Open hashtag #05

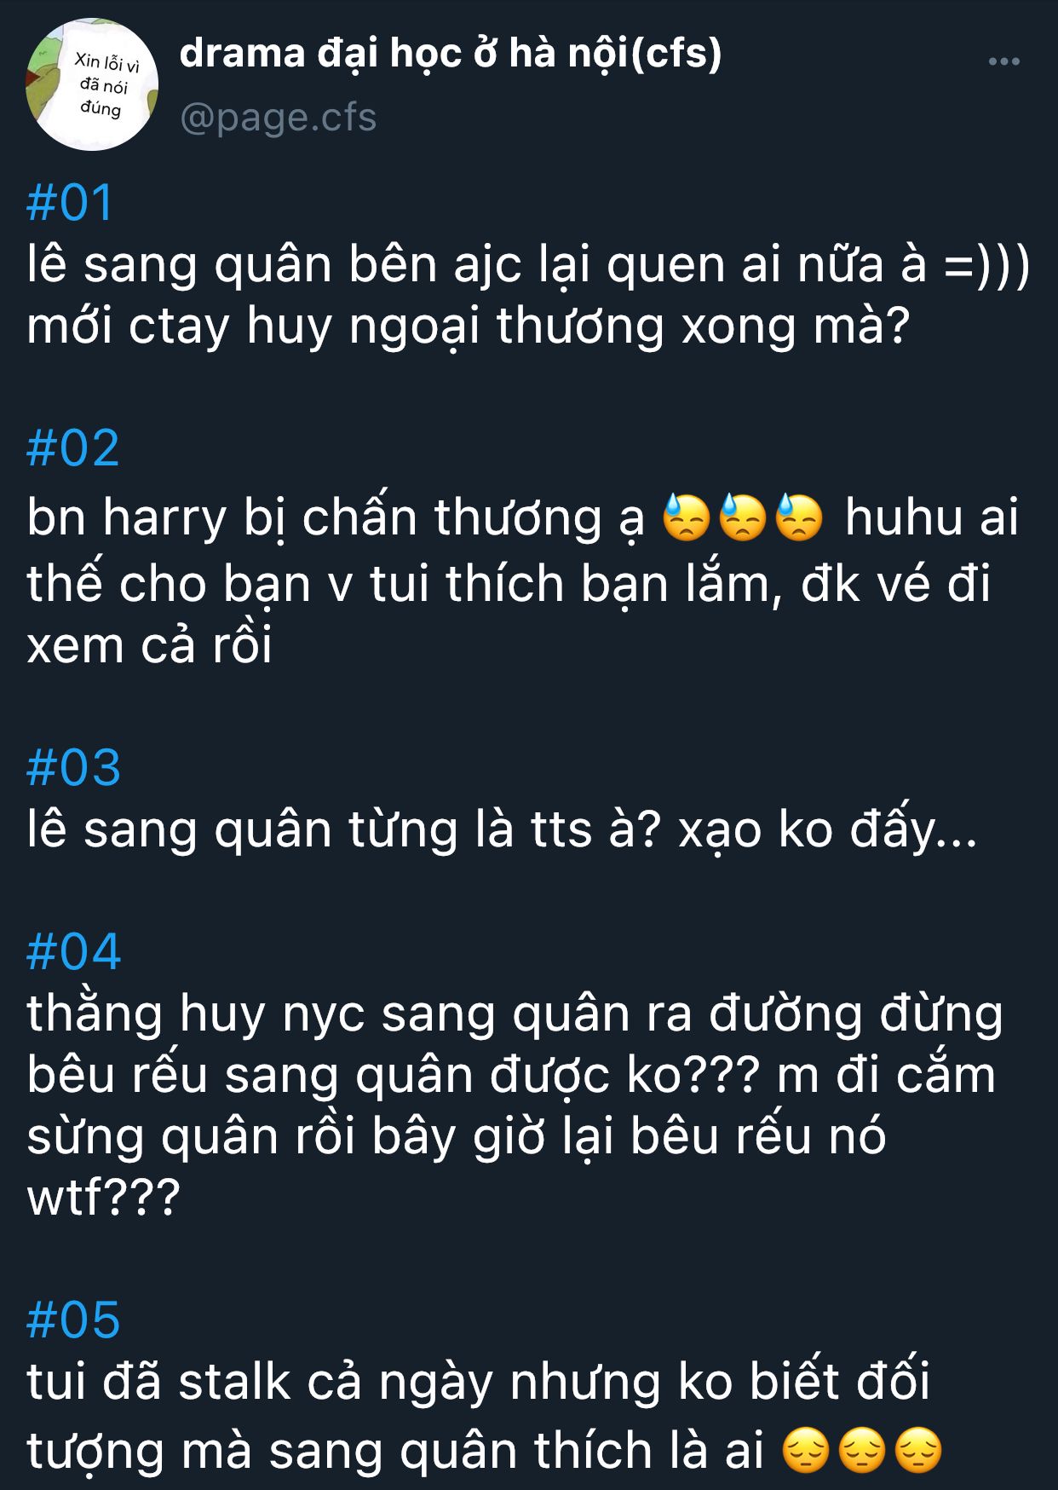pos(73,1320)
